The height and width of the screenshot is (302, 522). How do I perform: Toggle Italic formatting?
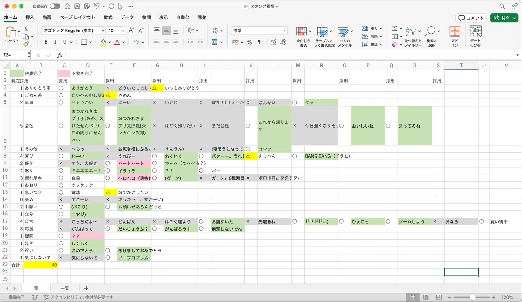[x=55, y=42]
